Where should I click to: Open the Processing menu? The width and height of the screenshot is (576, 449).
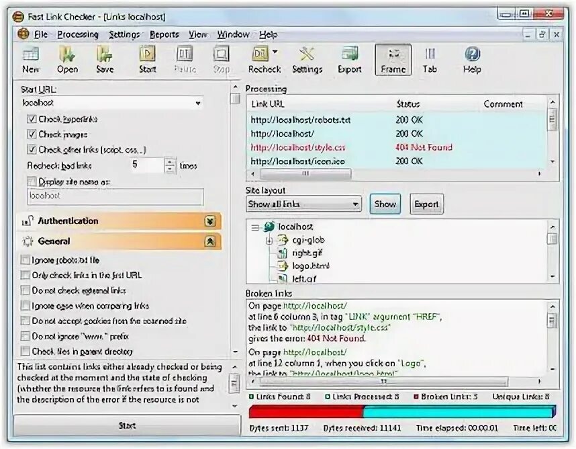click(78, 34)
